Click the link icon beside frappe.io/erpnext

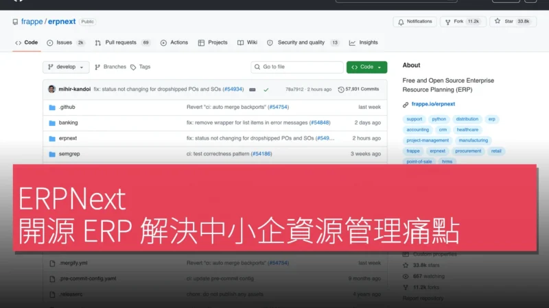click(x=406, y=105)
